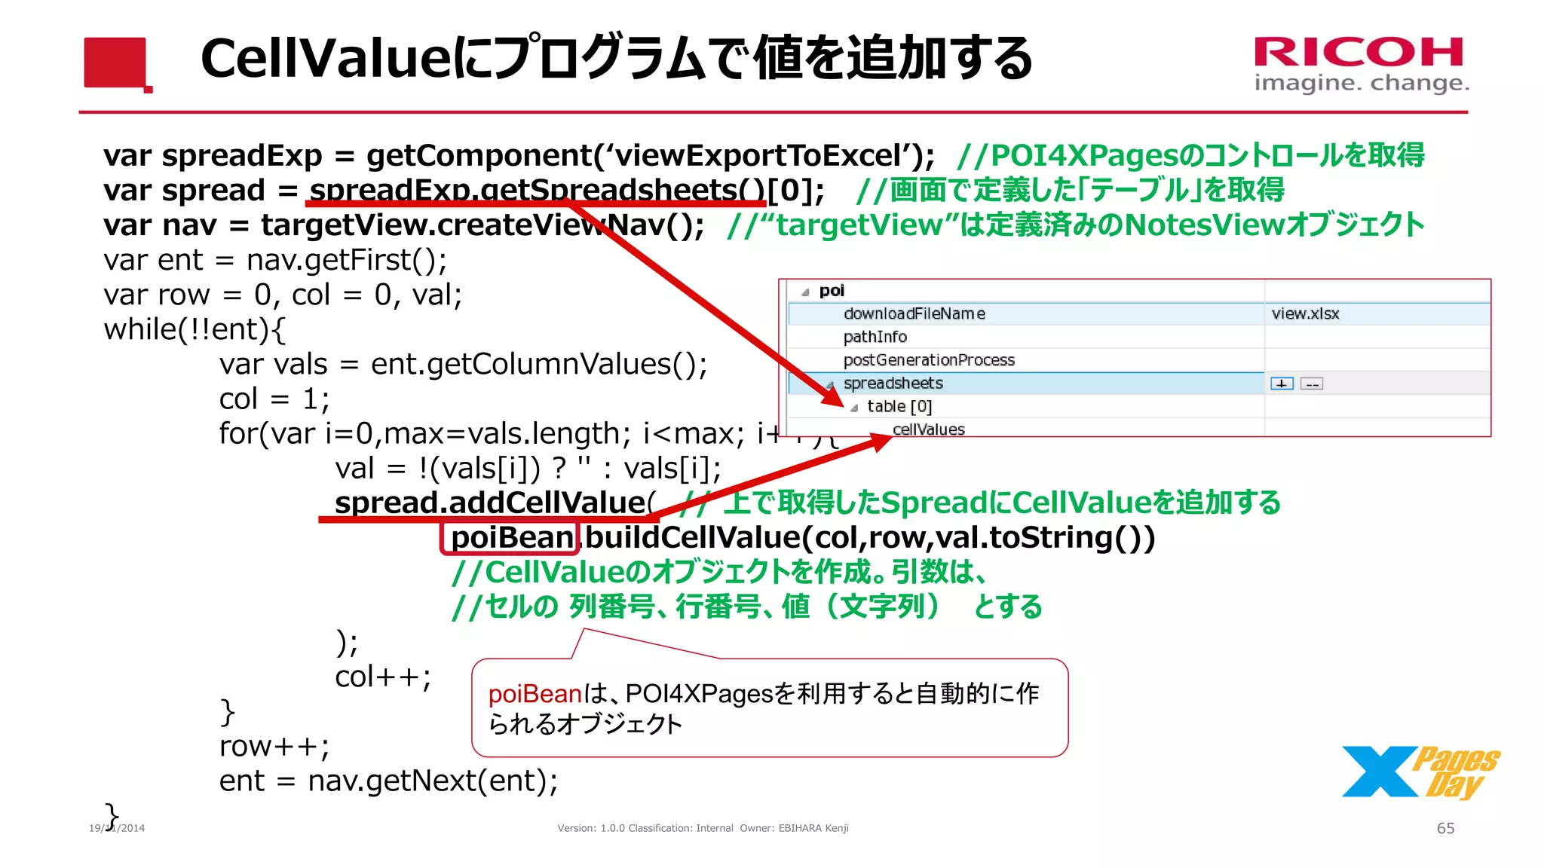Select the spreadsheets property label

click(893, 384)
